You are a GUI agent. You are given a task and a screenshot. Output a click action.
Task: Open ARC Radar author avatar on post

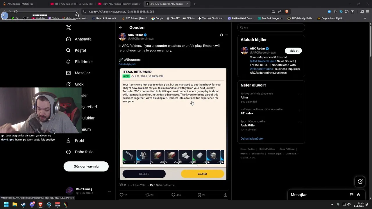pyautogui.click(x=122, y=37)
